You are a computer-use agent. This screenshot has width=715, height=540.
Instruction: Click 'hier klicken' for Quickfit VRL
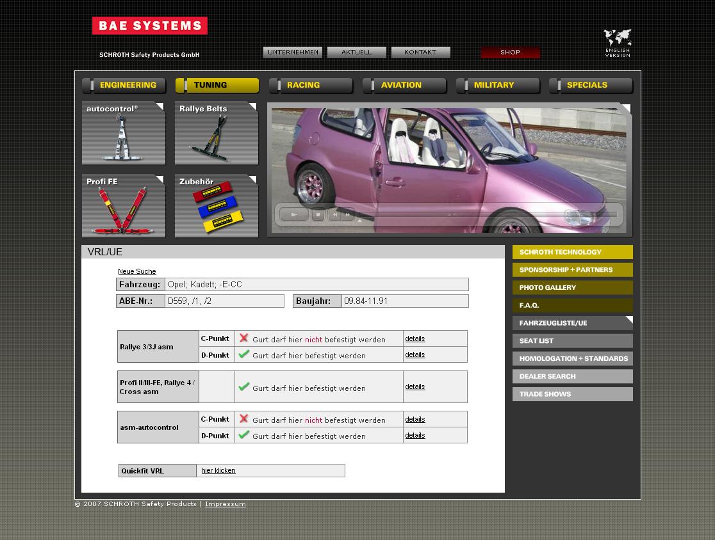[x=218, y=471]
